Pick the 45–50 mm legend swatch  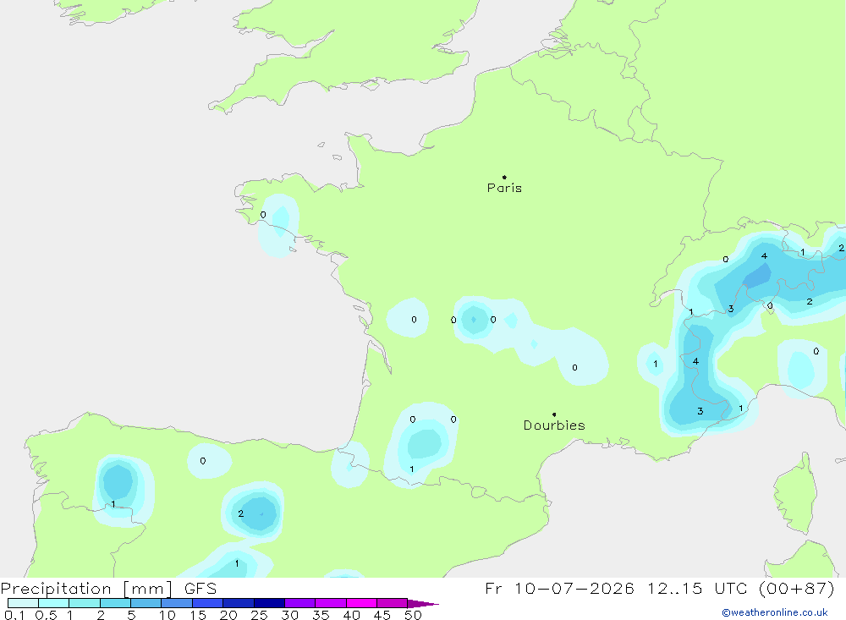click(393, 603)
